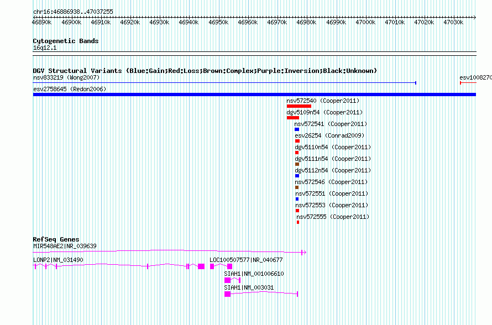Select the LOC100507577 right exon block
The image size is (492, 325).
(229, 266)
